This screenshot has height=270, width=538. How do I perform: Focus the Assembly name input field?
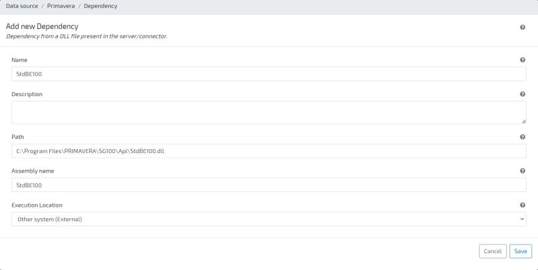click(268, 185)
